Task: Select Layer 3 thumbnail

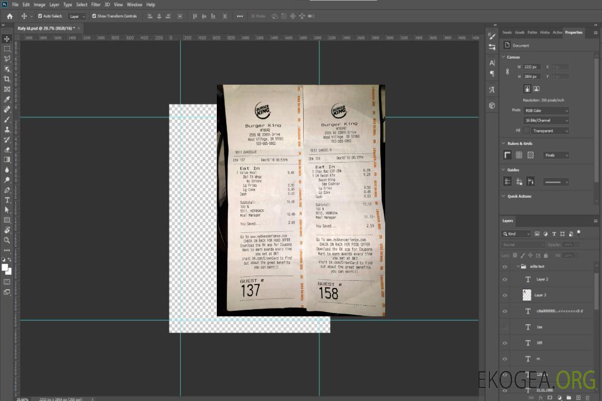Action: click(x=527, y=295)
